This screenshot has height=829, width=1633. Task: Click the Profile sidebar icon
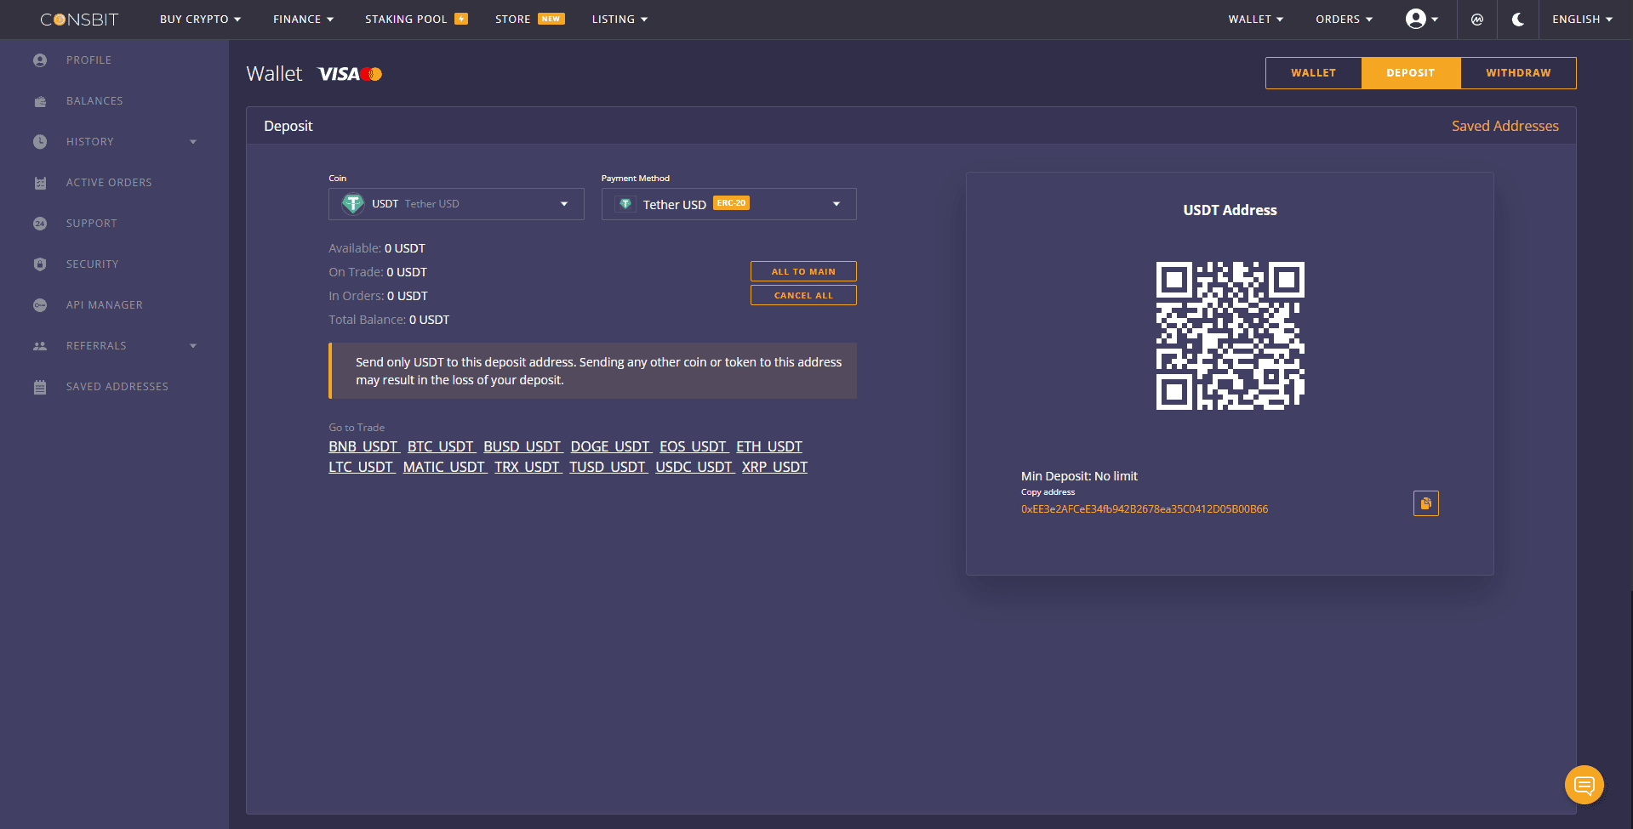tap(40, 60)
